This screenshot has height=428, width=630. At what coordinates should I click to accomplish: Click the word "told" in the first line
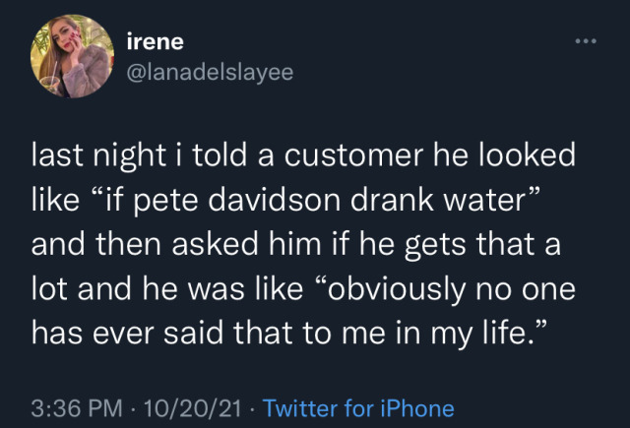pos(206,158)
